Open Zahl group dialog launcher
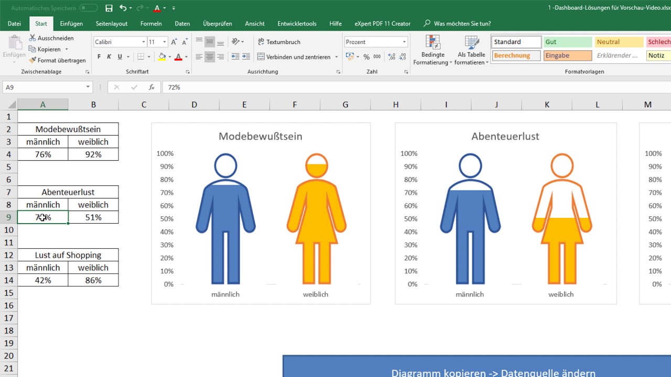 406,72
